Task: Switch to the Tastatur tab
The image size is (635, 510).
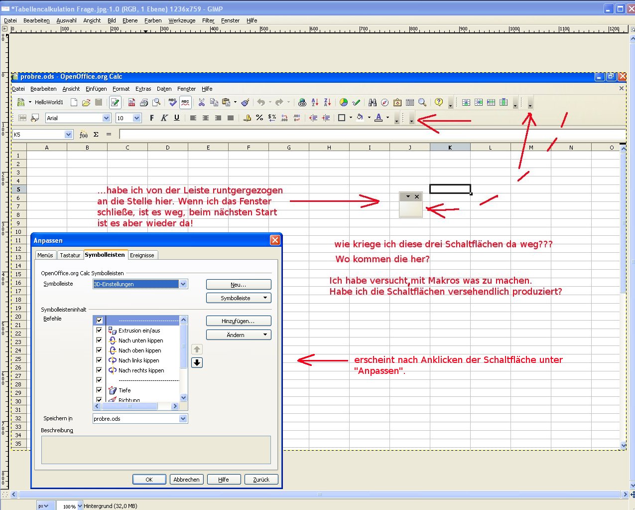Action: 70,255
